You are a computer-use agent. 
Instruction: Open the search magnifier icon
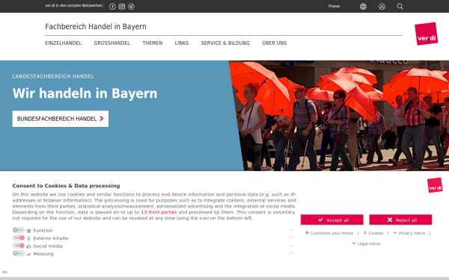click(400, 7)
